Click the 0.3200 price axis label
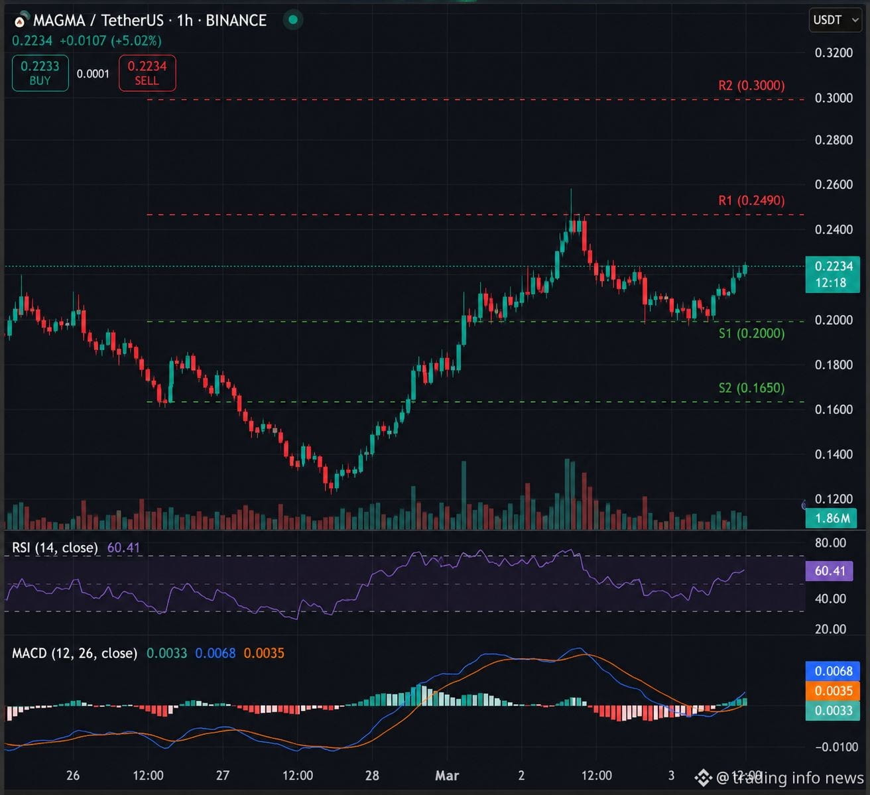Screen dimensions: 870x795 click(x=834, y=53)
